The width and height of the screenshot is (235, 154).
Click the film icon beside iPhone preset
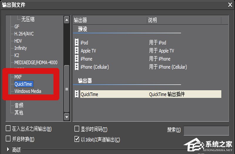coord(77,58)
